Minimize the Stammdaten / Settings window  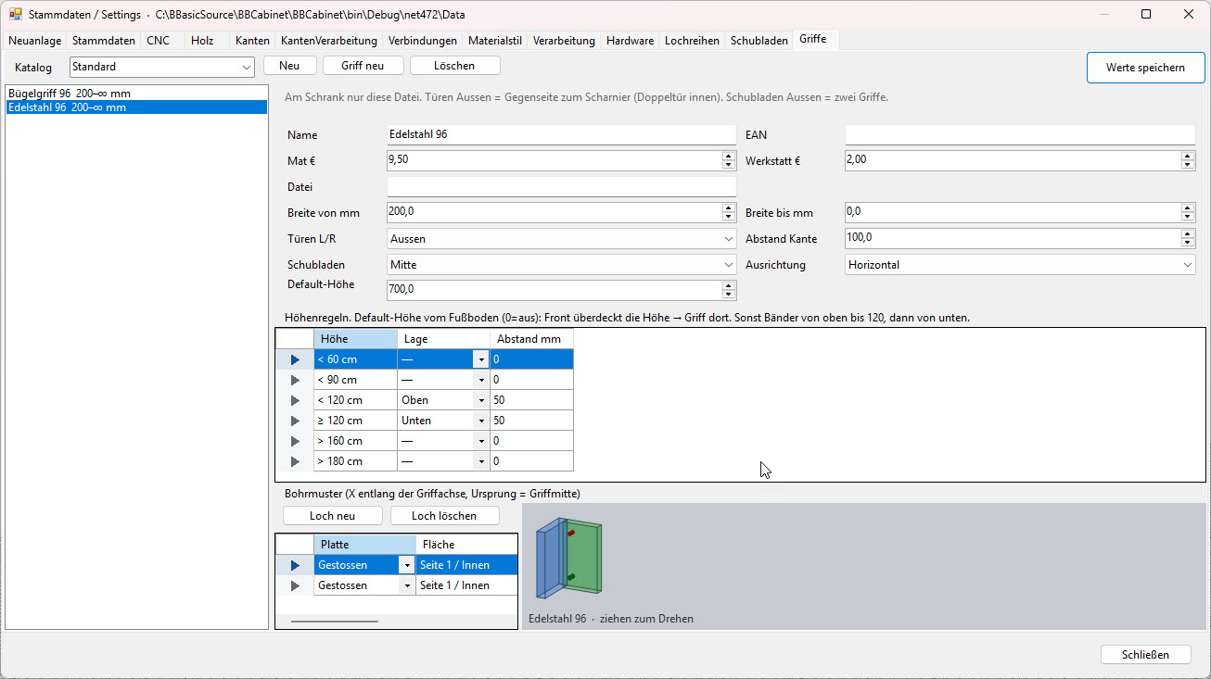[x=1103, y=14]
